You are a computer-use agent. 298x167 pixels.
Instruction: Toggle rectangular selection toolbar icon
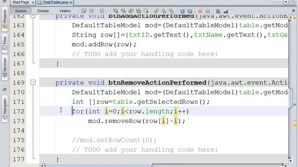pyautogui.click(x=146, y=11)
